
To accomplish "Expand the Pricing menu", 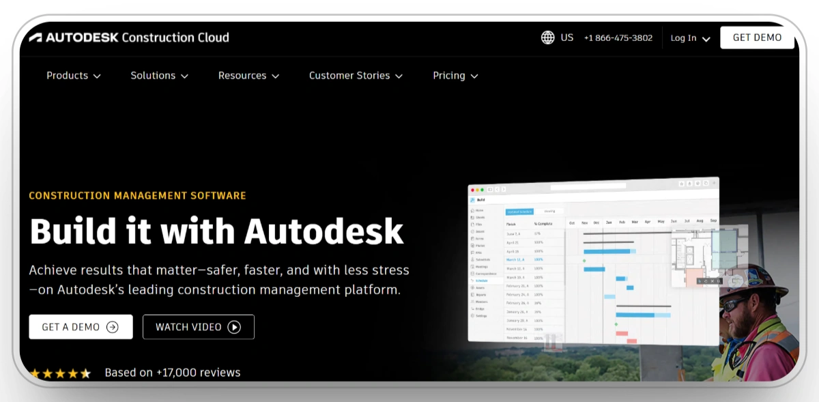I will click(x=456, y=76).
